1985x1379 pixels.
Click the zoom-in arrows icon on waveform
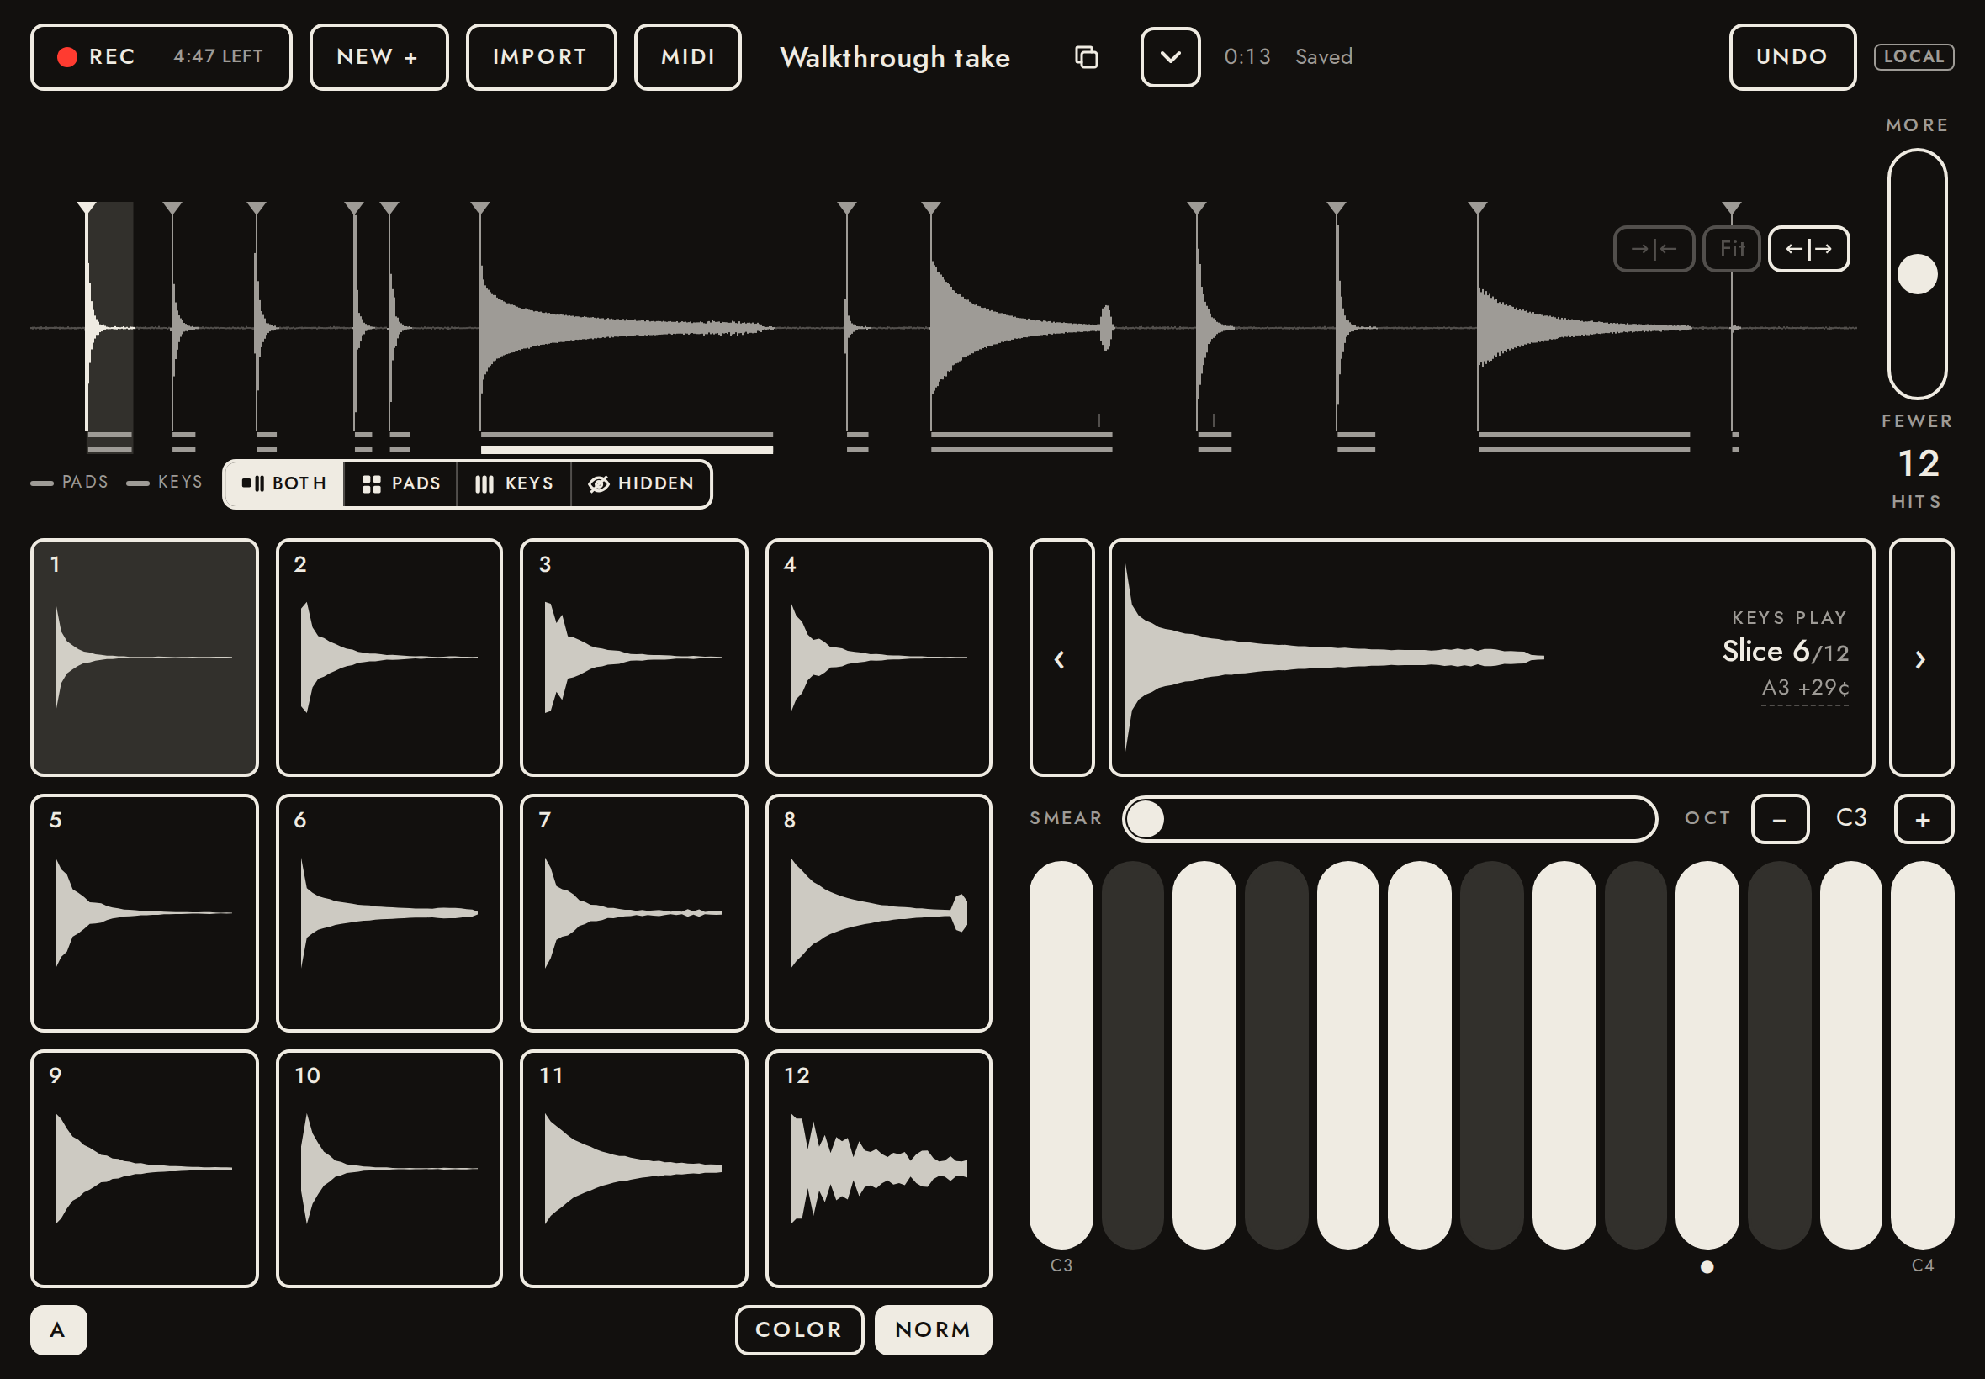point(1653,249)
